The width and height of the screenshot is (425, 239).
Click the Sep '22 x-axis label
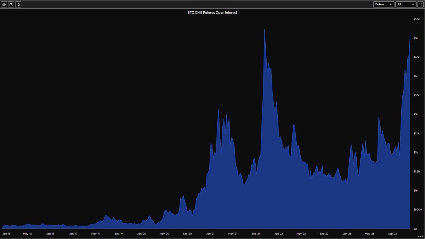point(324,234)
